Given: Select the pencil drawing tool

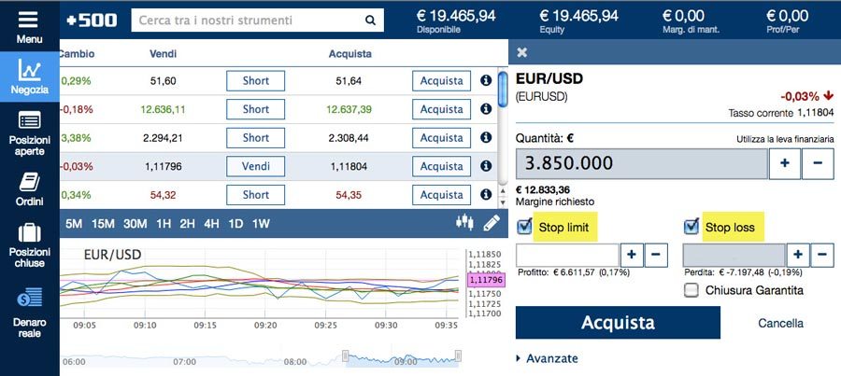Looking at the screenshot, I should click(x=492, y=223).
